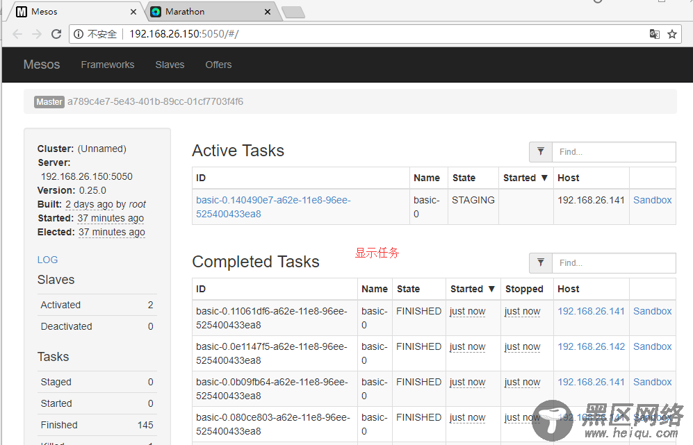Click the Finished tasks count 145
This screenshot has width=693, height=445.
point(145,425)
